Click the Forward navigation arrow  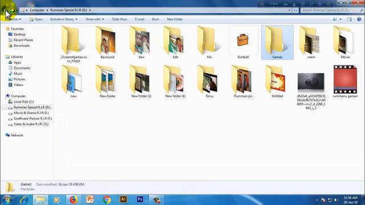[x=11, y=10]
